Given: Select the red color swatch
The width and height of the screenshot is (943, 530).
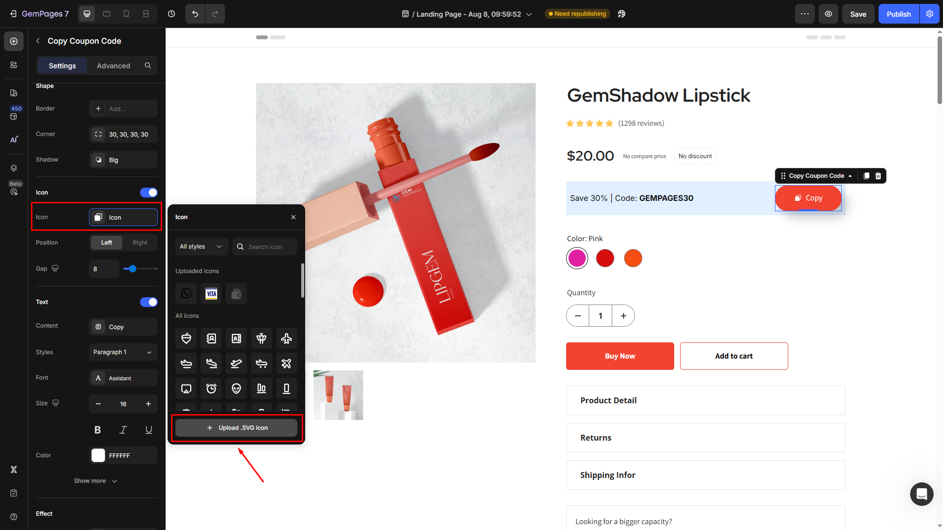Looking at the screenshot, I should [x=605, y=258].
